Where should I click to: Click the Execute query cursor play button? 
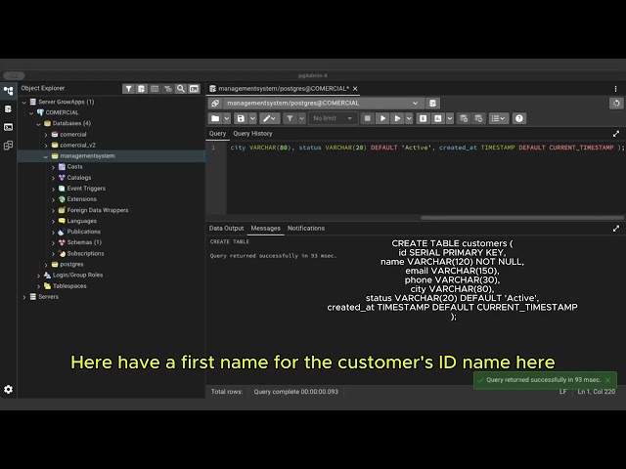click(397, 118)
